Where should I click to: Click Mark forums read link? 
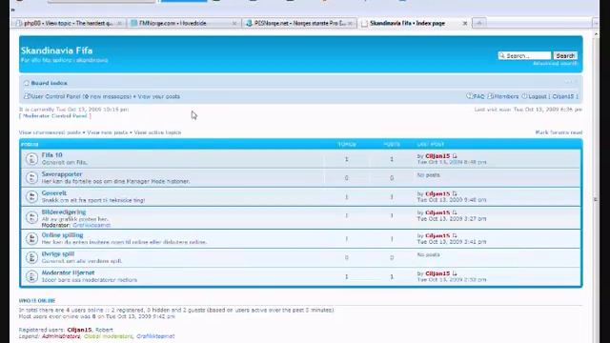pos(559,132)
